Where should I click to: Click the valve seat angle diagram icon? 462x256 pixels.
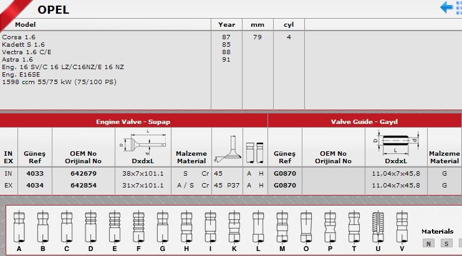pos(227,149)
